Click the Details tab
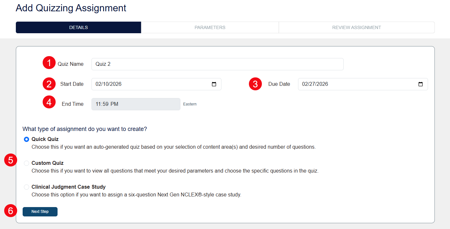 pyautogui.click(x=78, y=27)
